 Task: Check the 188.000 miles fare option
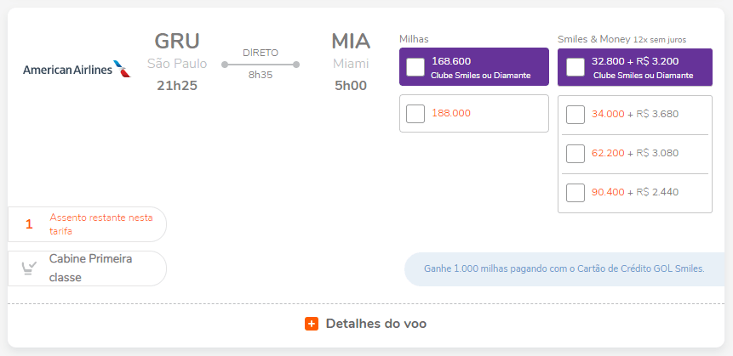tap(415, 114)
